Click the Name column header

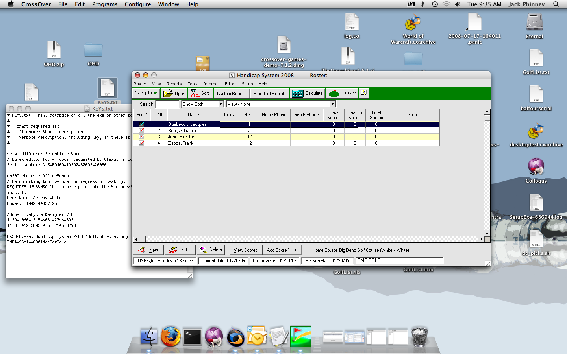coord(193,115)
